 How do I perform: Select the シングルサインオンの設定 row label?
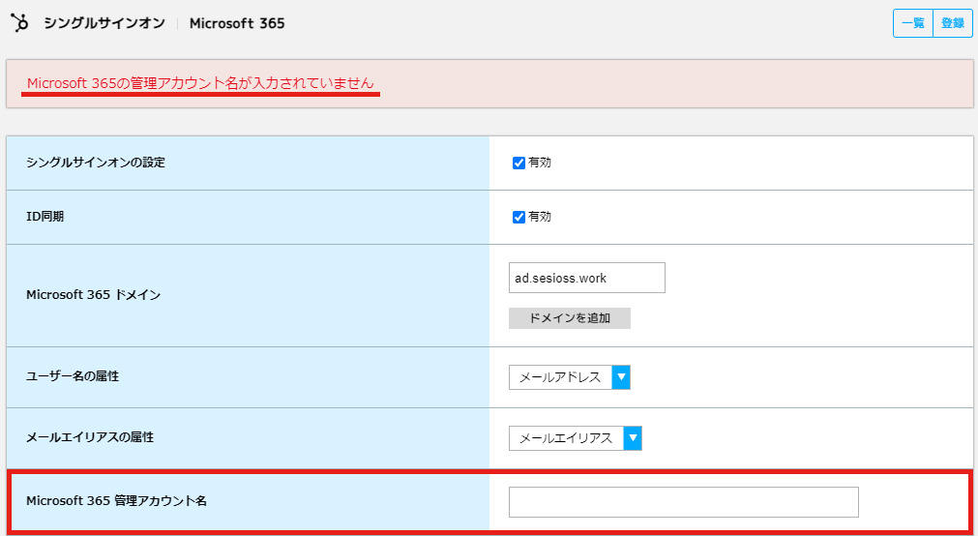(x=96, y=163)
